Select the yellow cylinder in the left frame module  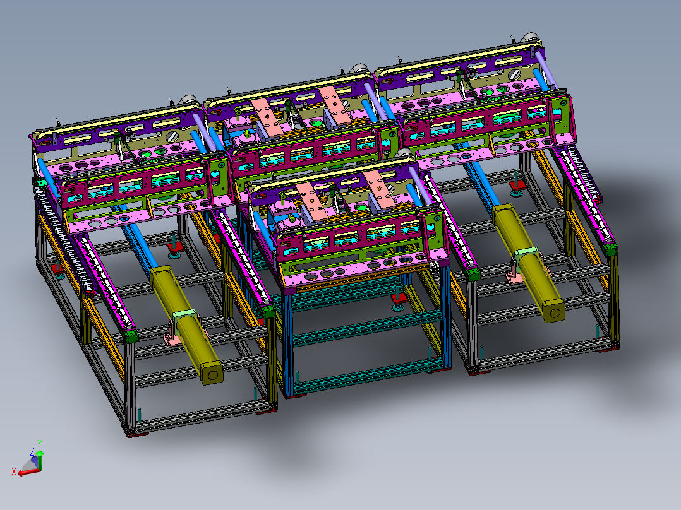pos(186,324)
